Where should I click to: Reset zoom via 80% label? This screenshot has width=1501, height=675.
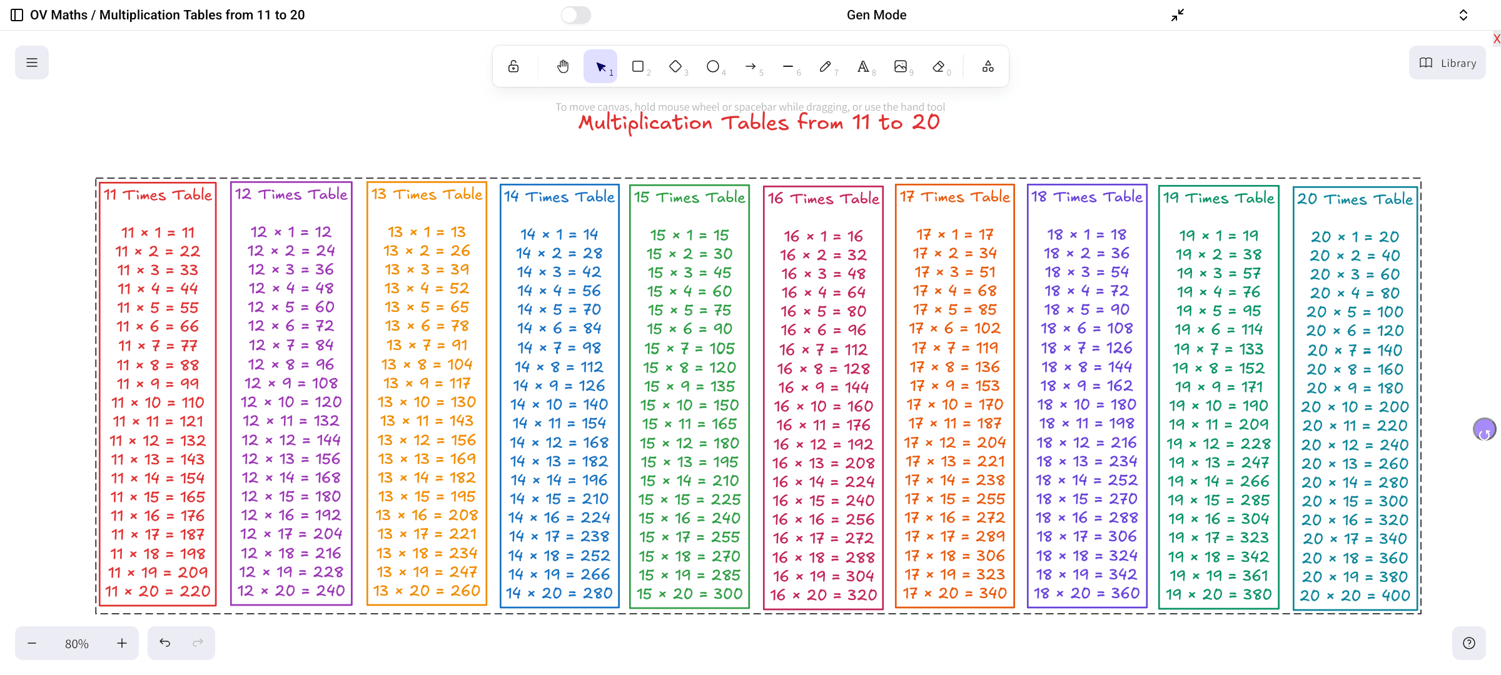[x=77, y=644]
